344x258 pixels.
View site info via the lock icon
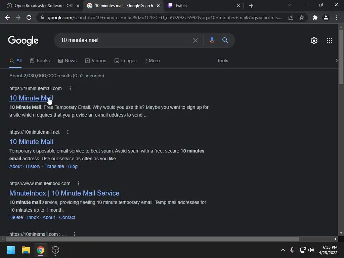tap(42, 17)
